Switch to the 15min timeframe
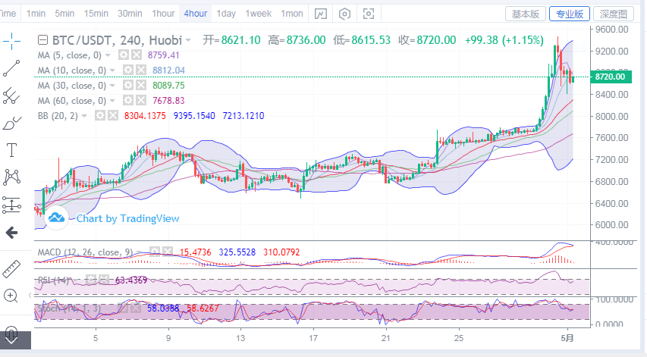Image resolution: width=647 pixels, height=357 pixels. [96, 14]
